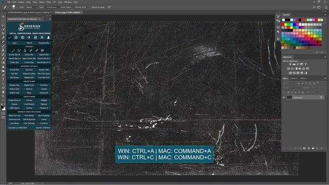Click the checkmark icon in SADESIGN panel
The width and height of the screenshot is (329, 185).
(9, 38)
